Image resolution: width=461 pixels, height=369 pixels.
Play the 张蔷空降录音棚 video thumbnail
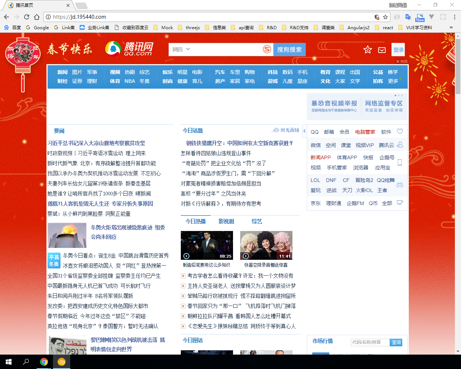pyautogui.click(x=266, y=245)
